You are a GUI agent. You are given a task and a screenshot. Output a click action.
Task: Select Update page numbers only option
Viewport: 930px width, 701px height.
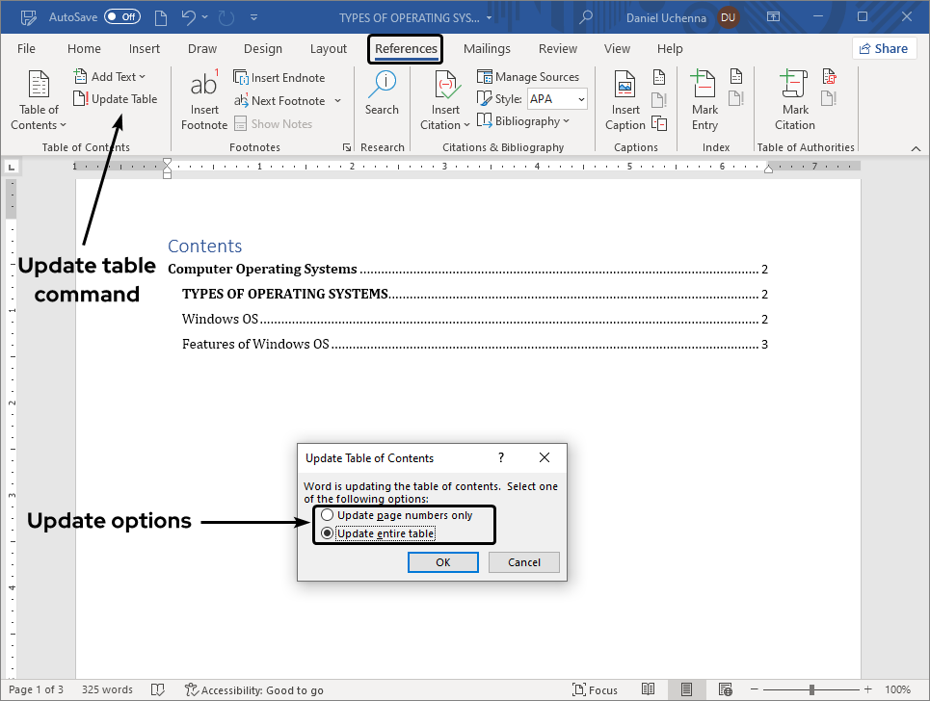pos(328,515)
